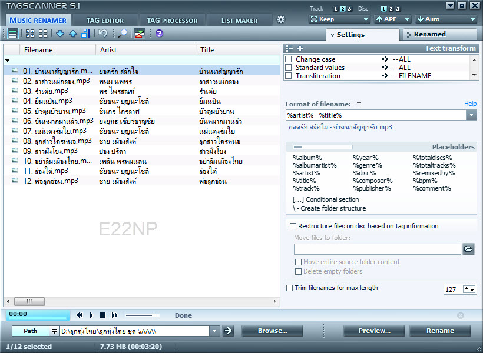Enable the Standard values checkbox
Image resolution: width=483 pixels, height=353 pixels.
tap(289, 68)
